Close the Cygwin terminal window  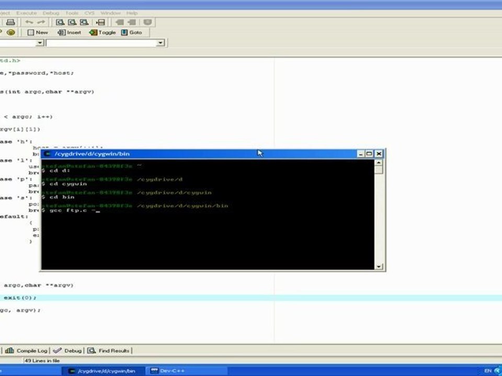click(379, 154)
